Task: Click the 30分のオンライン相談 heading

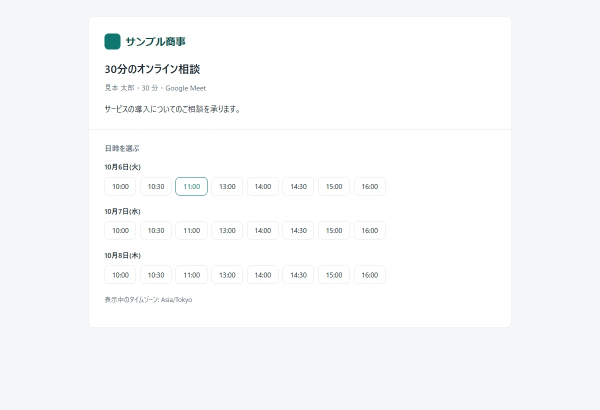Action: pos(152,69)
